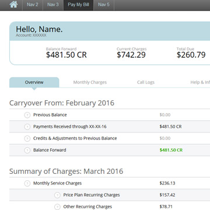Screen dimensions: 210x210
Task: Open the Nav 3 menu item
Action: [53, 5]
